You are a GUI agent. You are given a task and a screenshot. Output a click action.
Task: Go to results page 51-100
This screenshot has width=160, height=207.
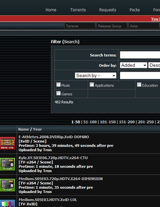click(x=90, y=122)
